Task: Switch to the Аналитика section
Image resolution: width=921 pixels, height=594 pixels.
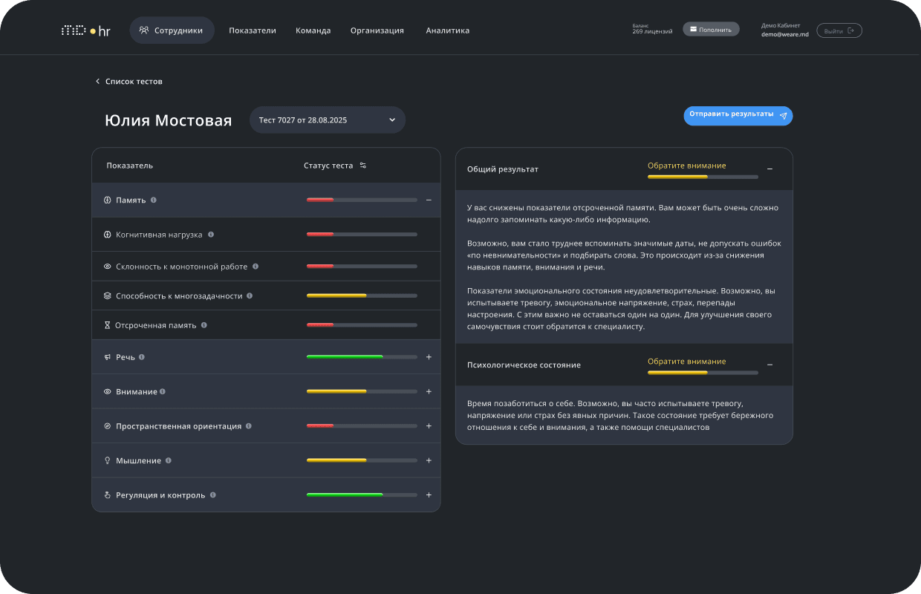Action: (447, 30)
